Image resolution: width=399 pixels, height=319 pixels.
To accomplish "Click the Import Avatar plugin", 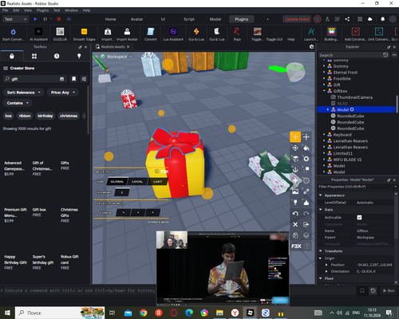I will (127, 34).
